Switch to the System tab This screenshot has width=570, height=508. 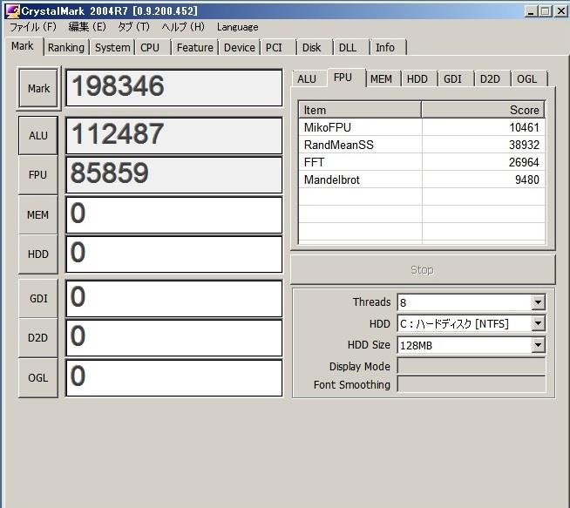112,48
